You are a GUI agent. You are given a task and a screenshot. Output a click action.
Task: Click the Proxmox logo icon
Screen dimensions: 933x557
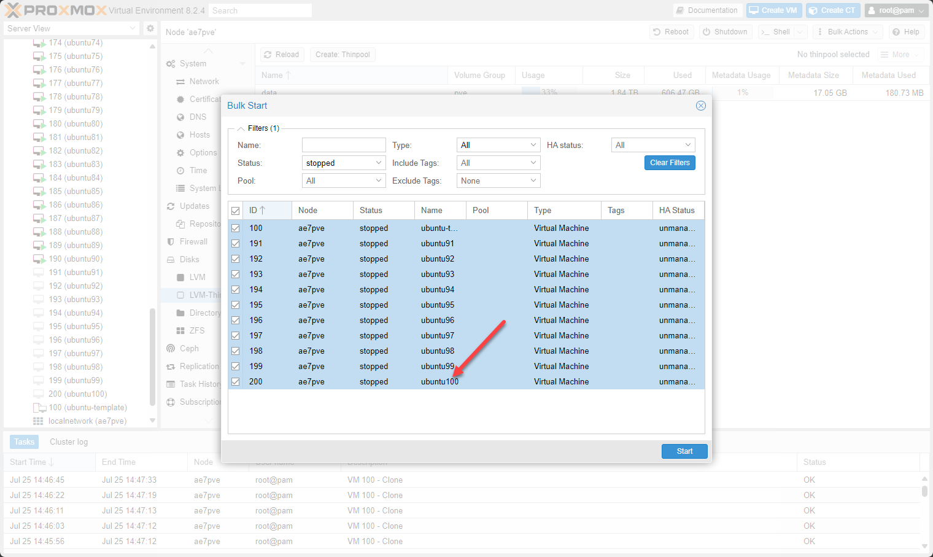coord(13,10)
